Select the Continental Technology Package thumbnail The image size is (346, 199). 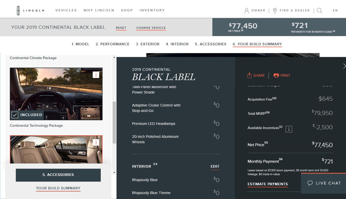56,94
